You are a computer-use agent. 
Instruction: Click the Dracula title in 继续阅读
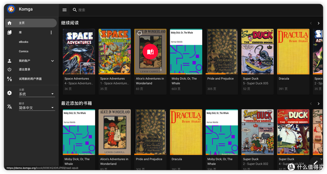284,79
